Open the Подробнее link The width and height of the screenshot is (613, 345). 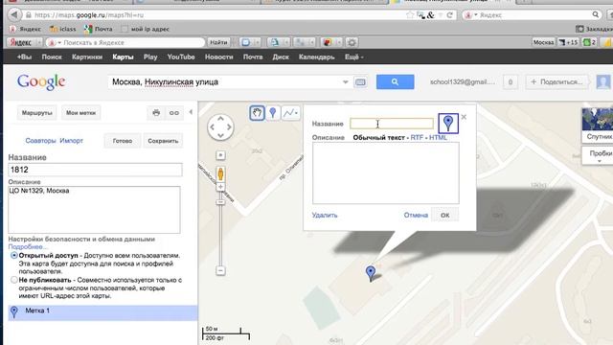point(28,247)
